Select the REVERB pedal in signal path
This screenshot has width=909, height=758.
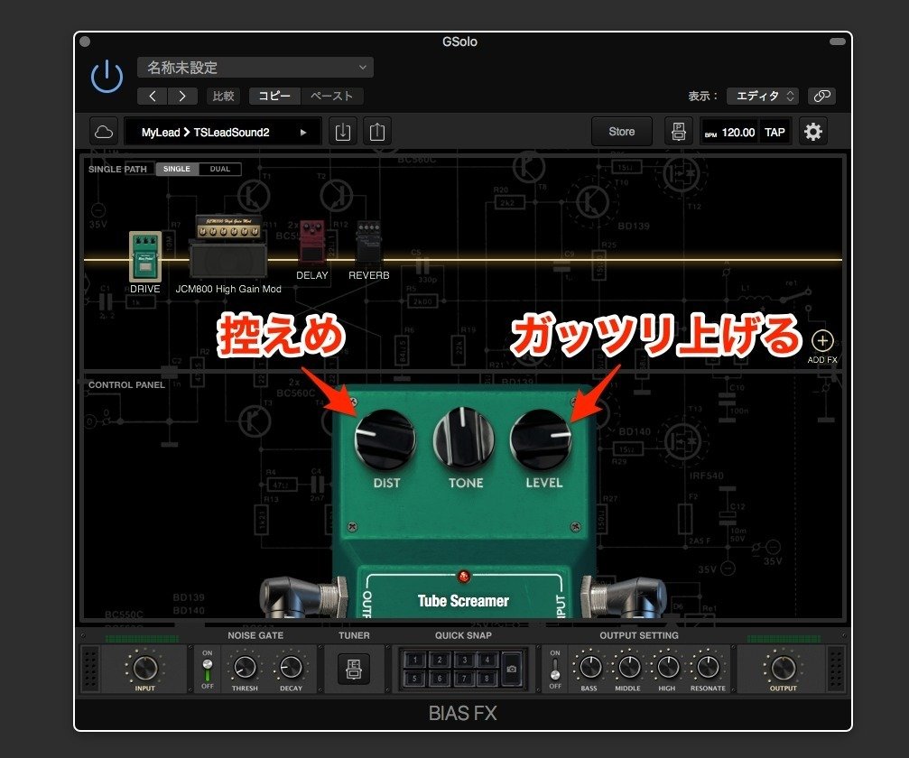tap(368, 242)
